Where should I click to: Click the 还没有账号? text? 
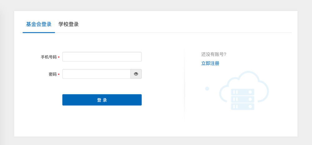pyautogui.click(x=214, y=54)
